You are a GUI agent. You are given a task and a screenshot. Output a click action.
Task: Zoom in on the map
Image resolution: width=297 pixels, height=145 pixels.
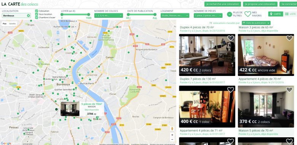click(x=172, y=135)
